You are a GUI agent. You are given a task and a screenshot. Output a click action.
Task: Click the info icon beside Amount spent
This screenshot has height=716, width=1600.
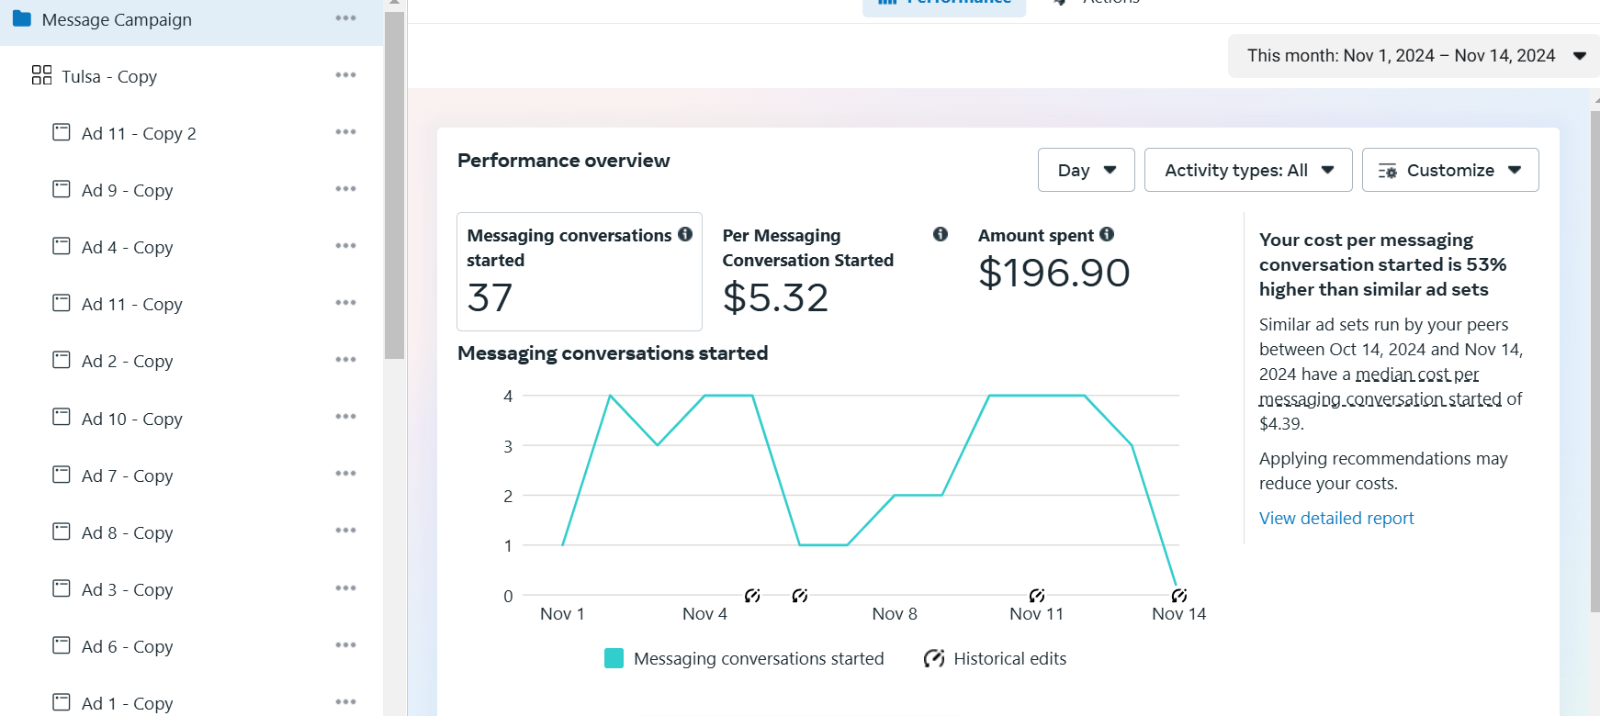coord(1107,235)
